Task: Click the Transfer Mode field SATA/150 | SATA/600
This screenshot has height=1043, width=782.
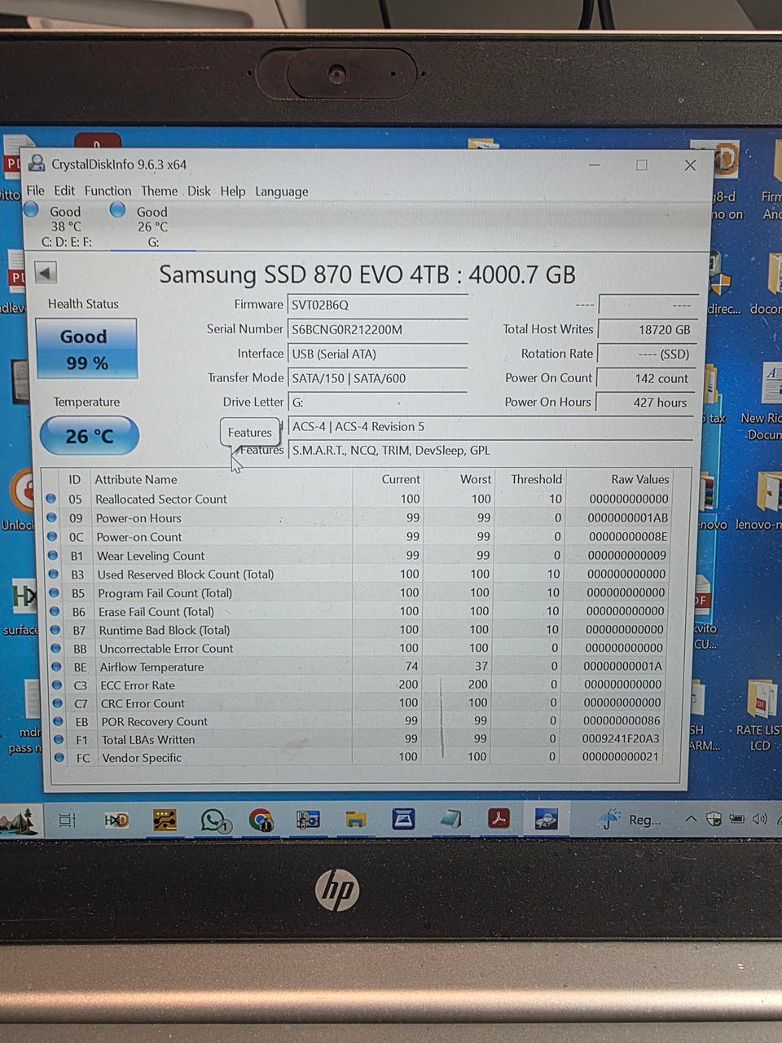Action: click(x=377, y=378)
